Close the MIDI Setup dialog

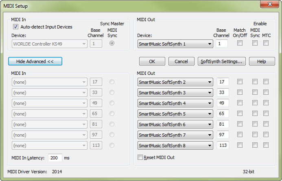click(270, 4)
